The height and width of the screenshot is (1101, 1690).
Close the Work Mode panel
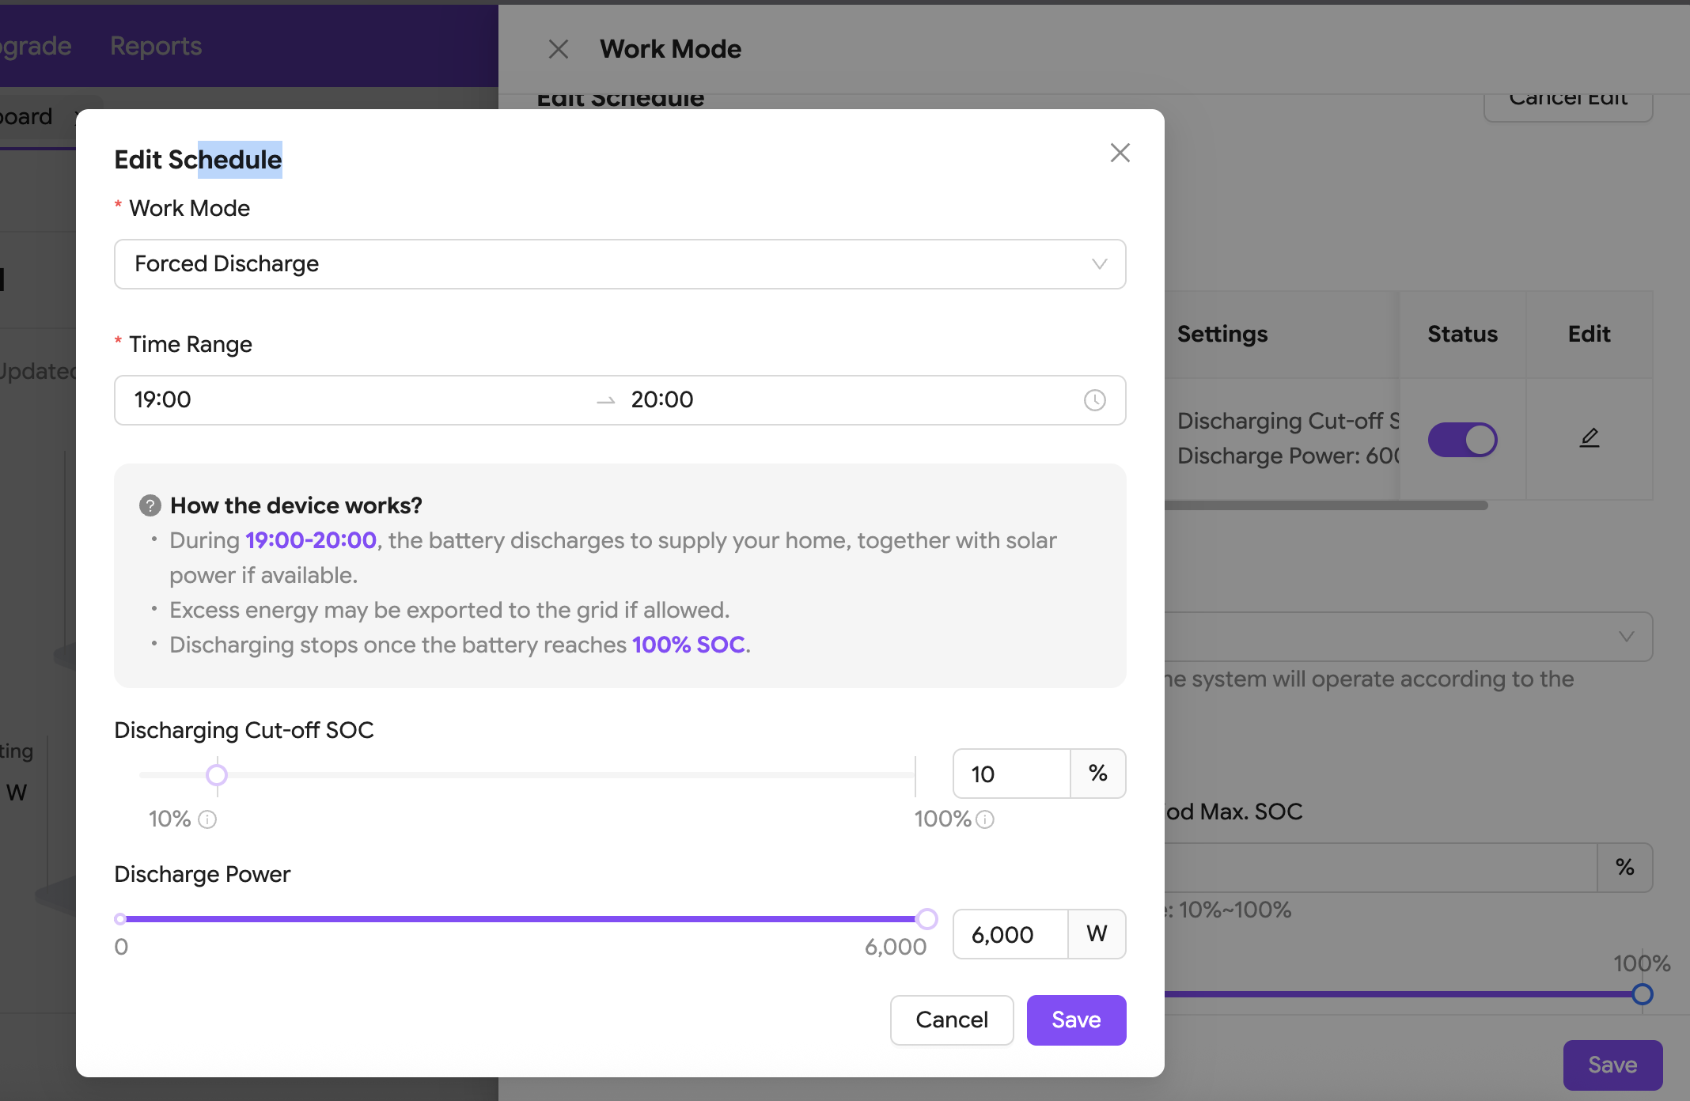click(559, 49)
